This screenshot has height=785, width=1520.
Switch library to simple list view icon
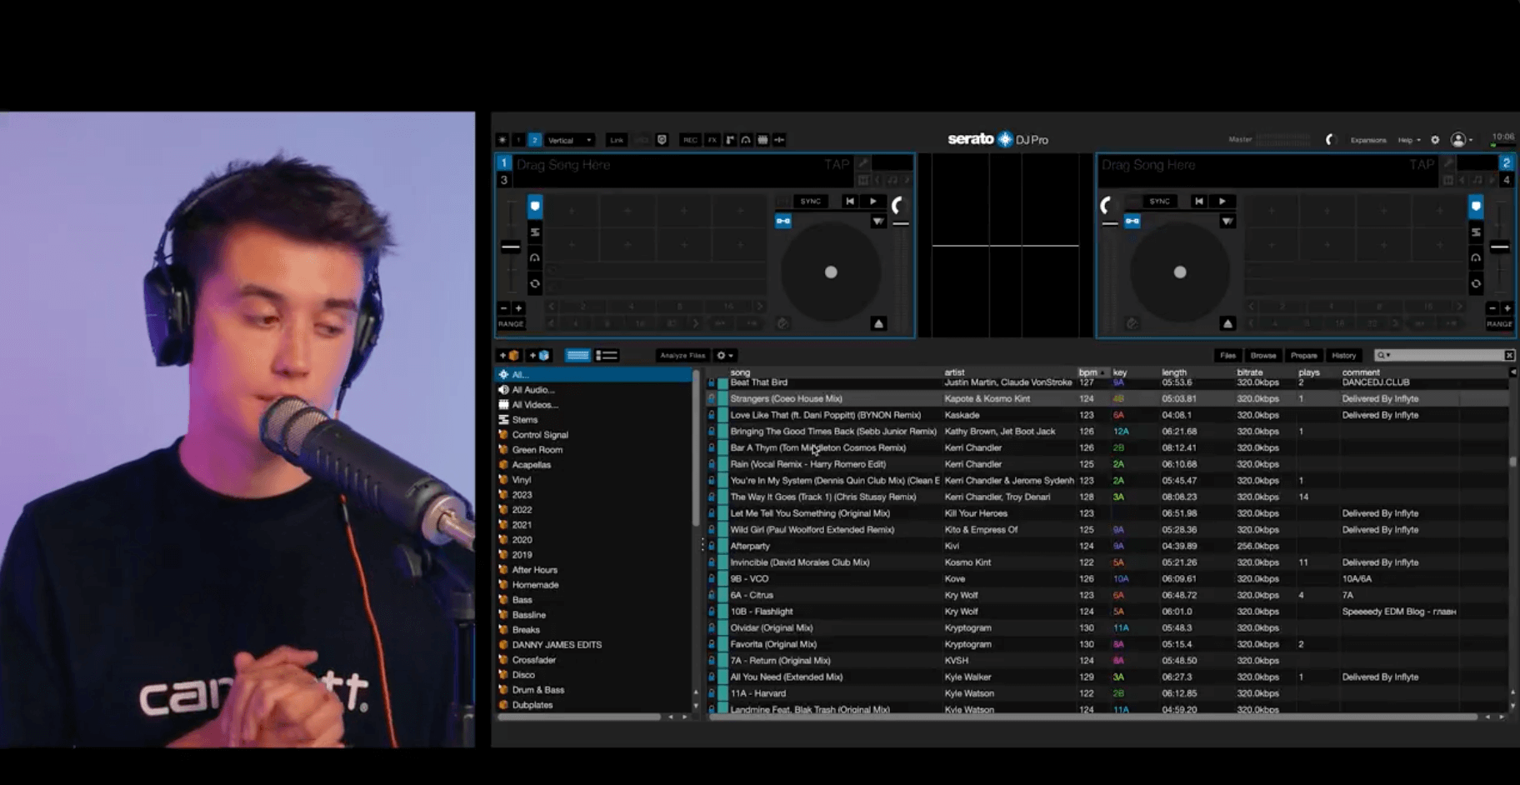(x=607, y=355)
